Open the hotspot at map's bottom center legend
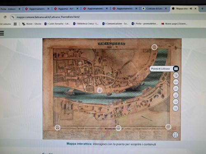 click(118, 128)
